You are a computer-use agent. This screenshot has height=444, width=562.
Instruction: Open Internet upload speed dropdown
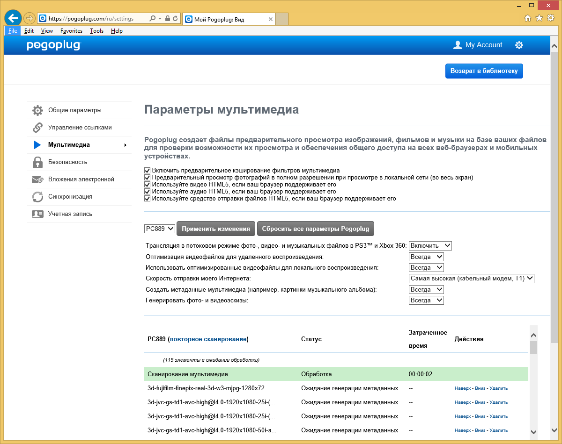[472, 278]
